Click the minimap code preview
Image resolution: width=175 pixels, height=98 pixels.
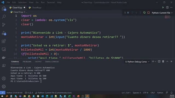click(x=168, y=17)
